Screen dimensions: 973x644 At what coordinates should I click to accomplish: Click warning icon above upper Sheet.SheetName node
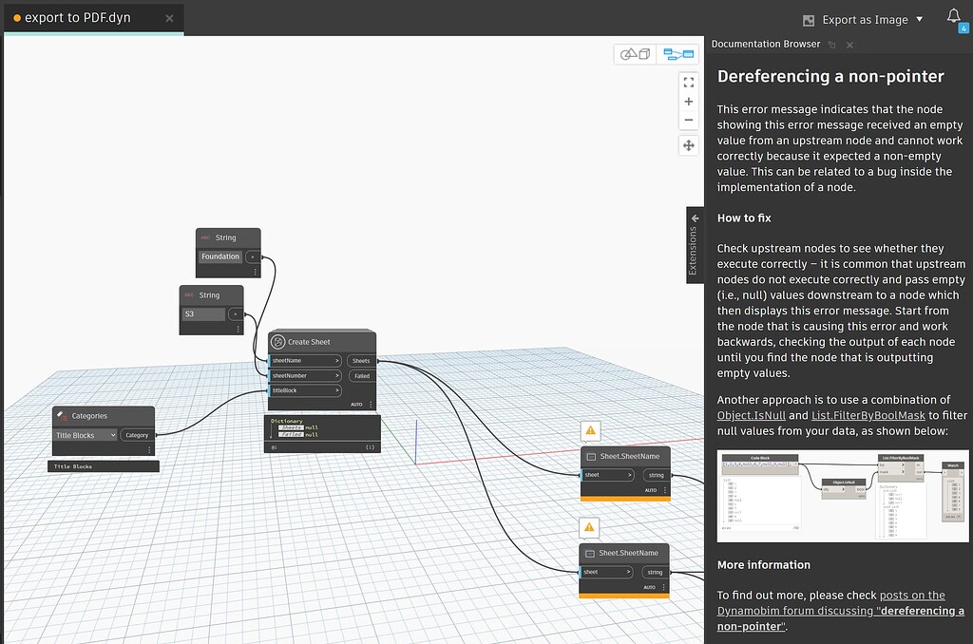click(x=591, y=430)
